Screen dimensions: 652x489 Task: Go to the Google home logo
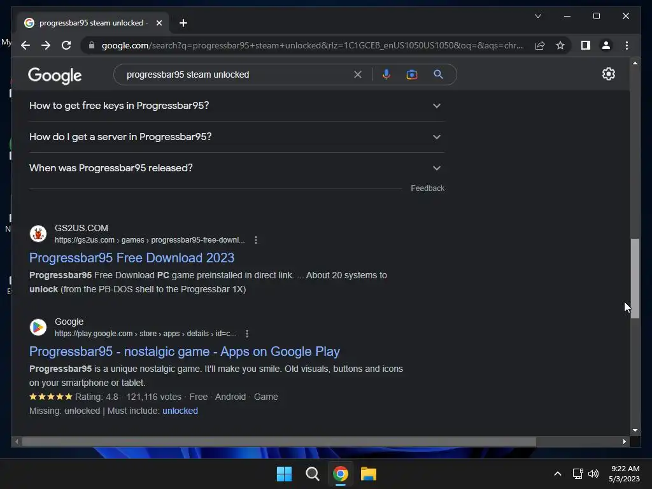[55, 75]
